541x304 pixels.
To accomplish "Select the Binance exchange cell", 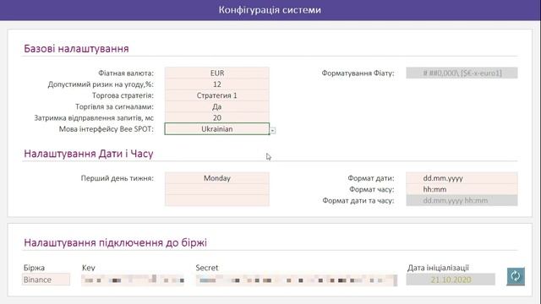I will (46, 280).
